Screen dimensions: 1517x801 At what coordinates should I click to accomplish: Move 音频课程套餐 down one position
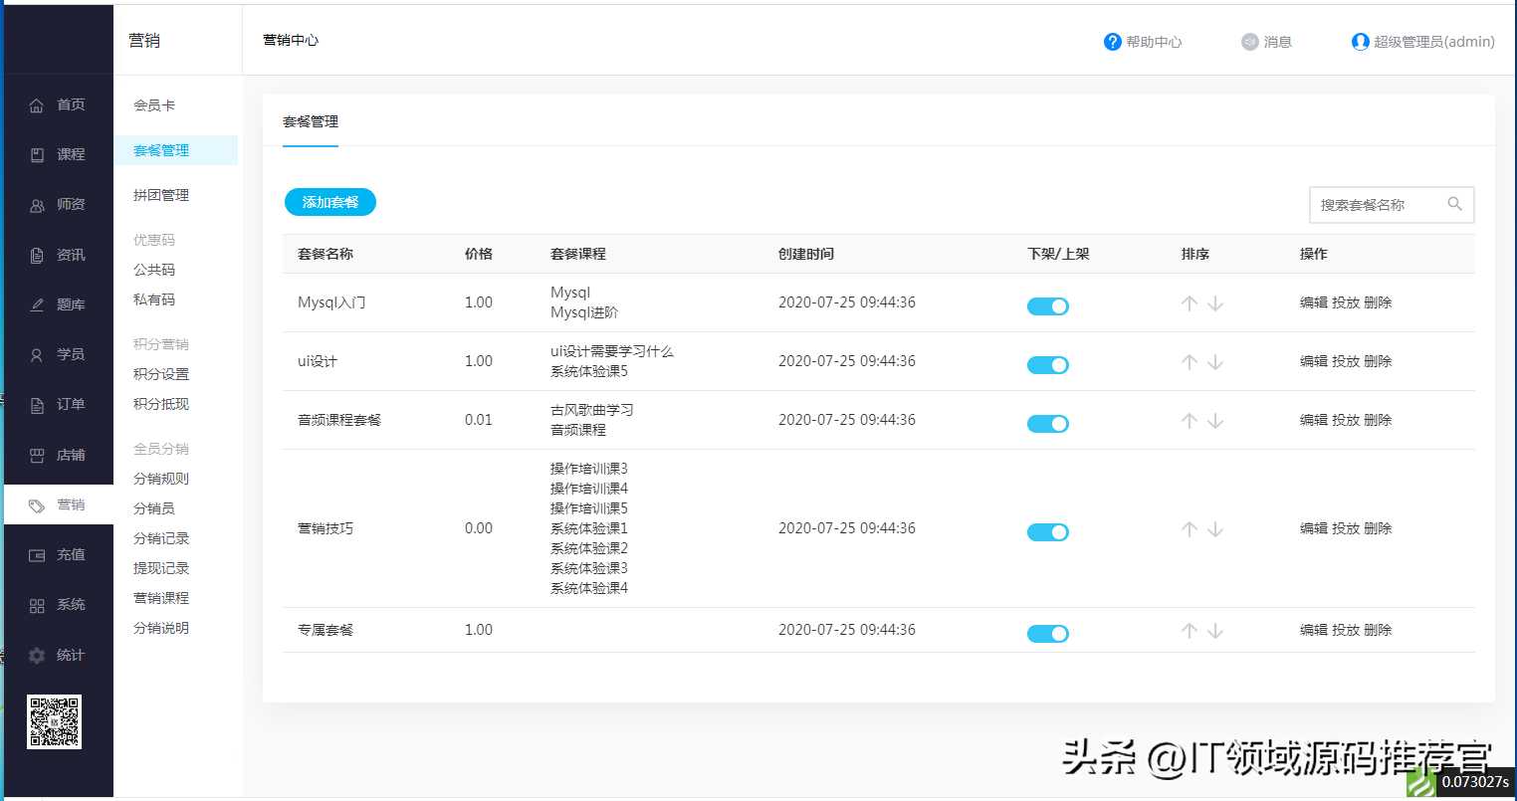[1215, 421]
